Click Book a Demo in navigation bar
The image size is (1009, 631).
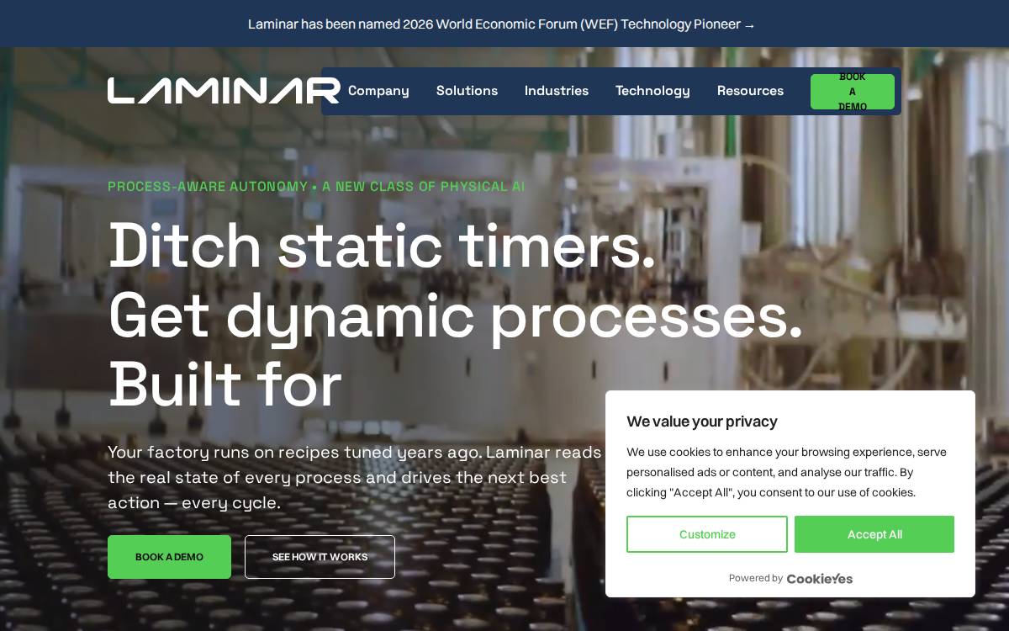[853, 92]
